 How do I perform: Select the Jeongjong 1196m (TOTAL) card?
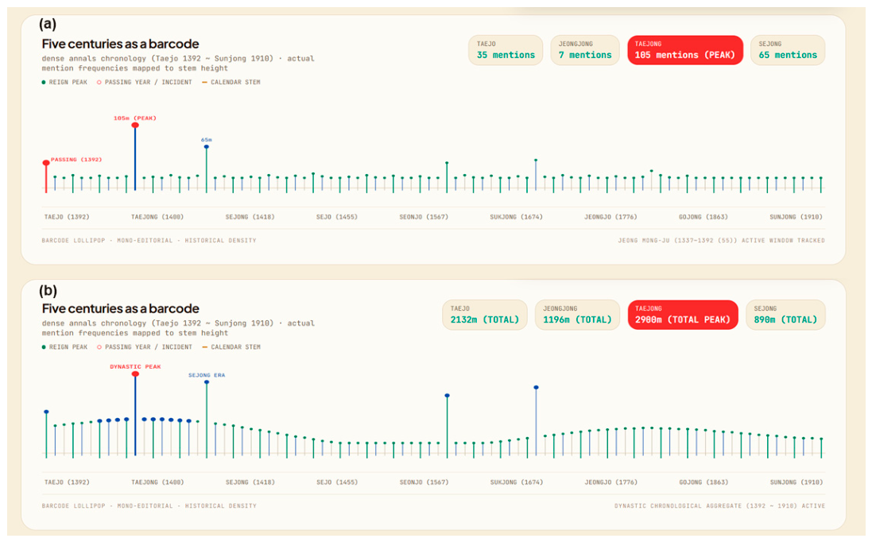pos(577,315)
